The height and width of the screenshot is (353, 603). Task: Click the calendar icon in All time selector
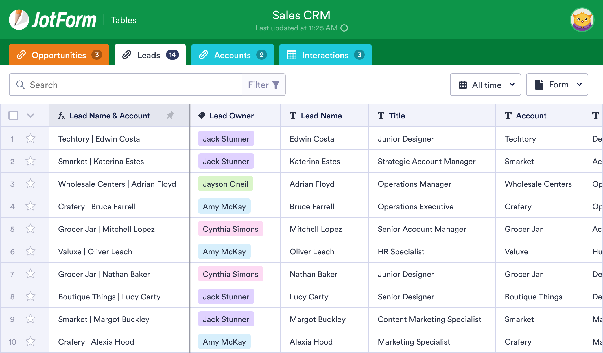[x=463, y=85]
